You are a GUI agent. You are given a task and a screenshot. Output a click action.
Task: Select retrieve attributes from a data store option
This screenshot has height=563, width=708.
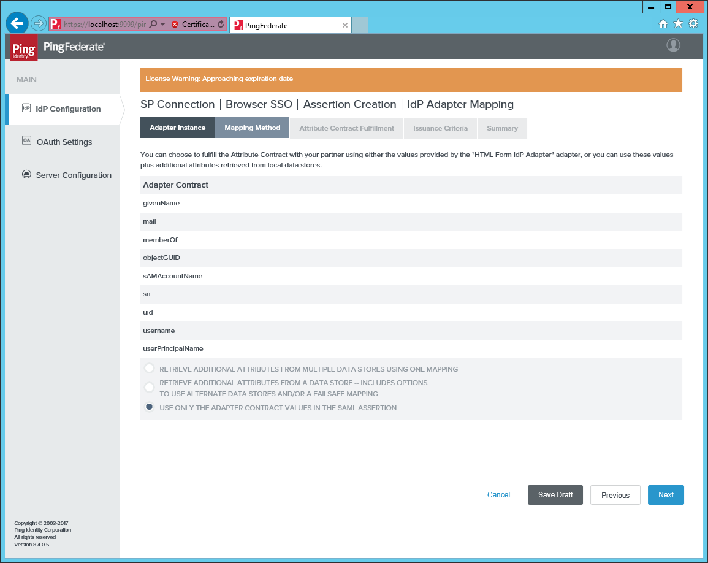150,388
